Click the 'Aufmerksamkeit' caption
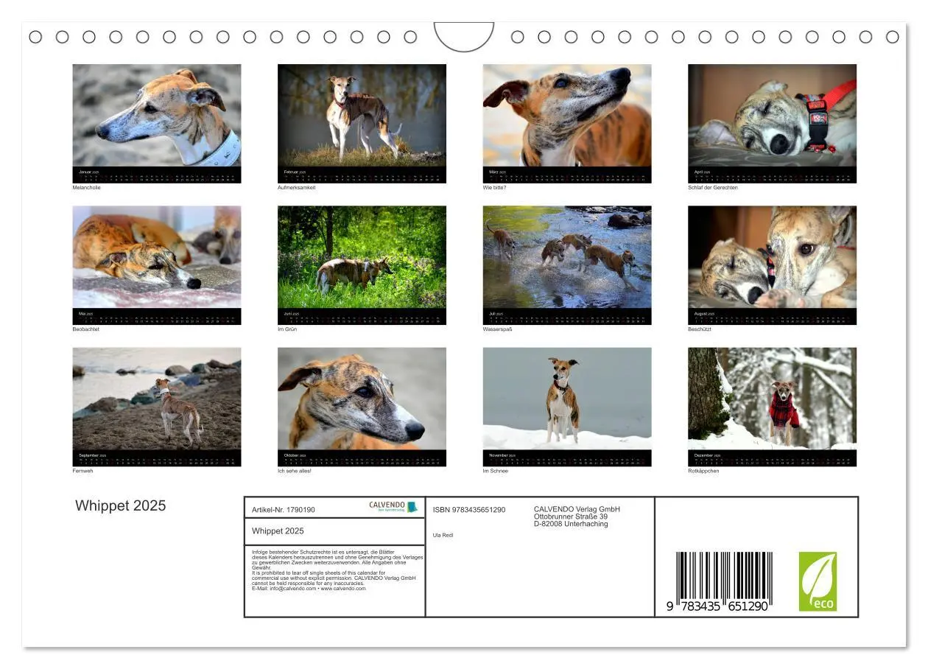928x669 pixels. (x=297, y=188)
